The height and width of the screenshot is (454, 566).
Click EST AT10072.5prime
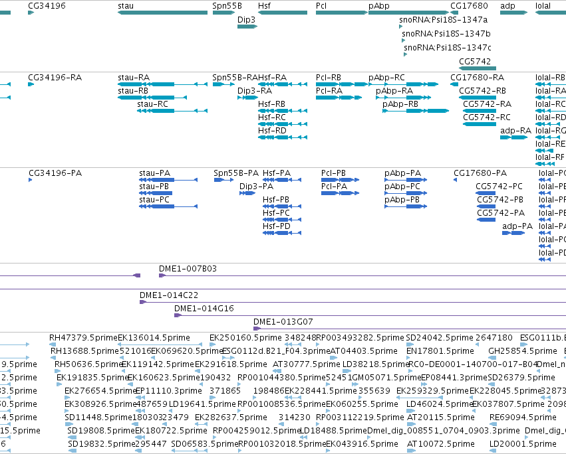point(440,444)
